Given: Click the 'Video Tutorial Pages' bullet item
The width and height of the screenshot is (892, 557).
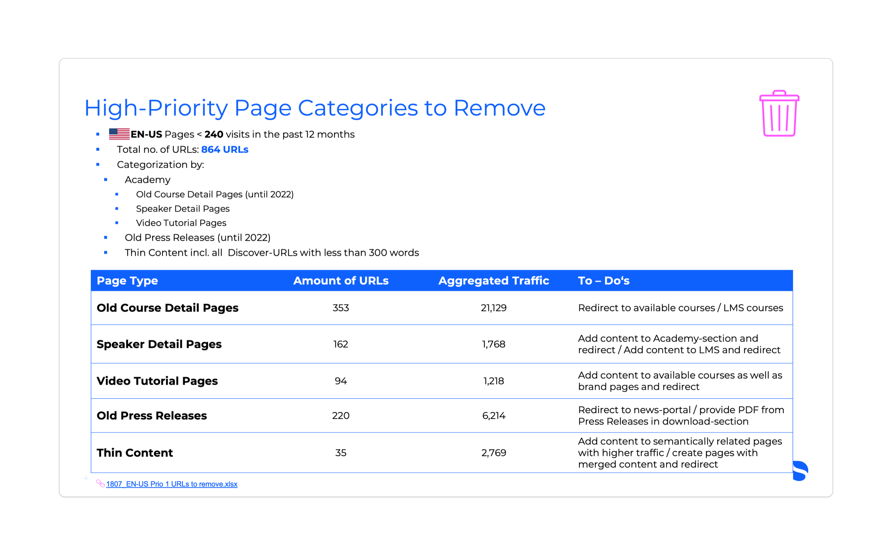Looking at the screenshot, I should [x=181, y=223].
